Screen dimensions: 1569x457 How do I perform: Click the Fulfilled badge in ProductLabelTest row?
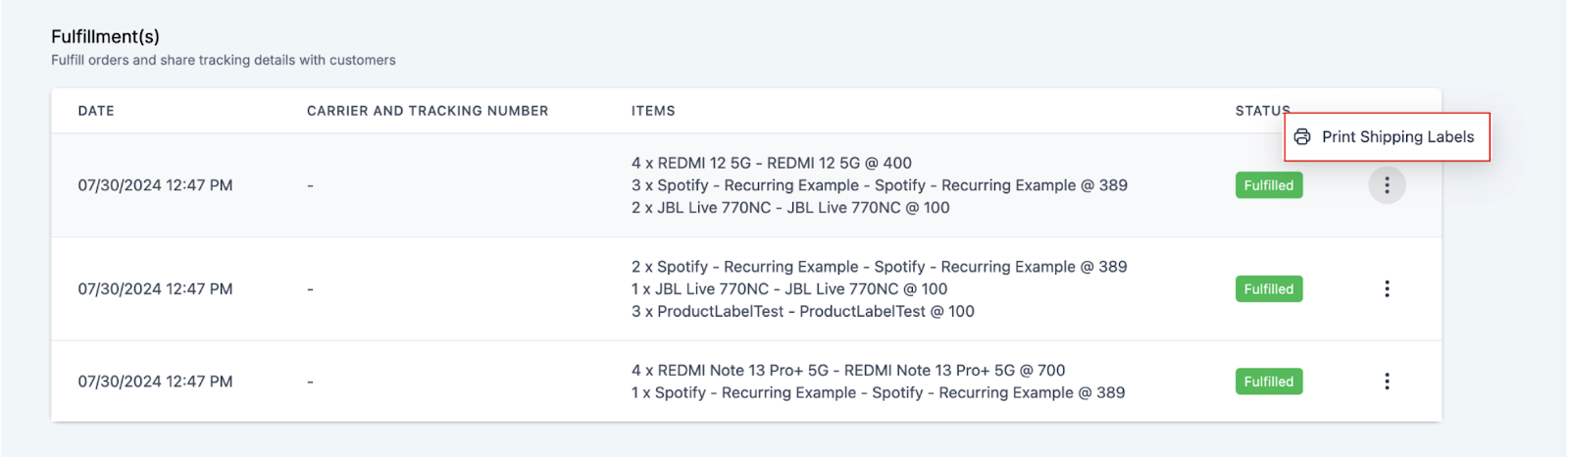coord(1269,289)
